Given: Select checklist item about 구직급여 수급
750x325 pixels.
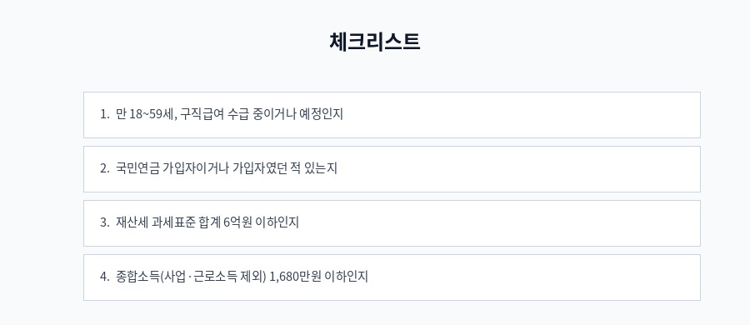Looking at the screenshot, I should coord(392,115).
